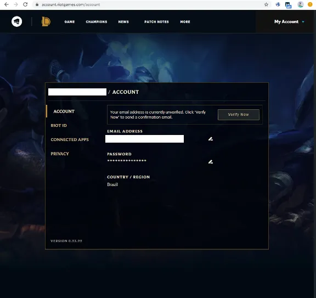Open the League of Legends logo link
The image size is (316, 298).
(x=46, y=21)
